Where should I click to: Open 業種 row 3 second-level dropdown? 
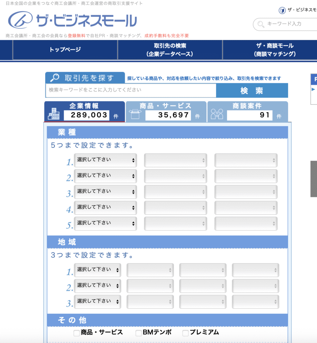point(175,192)
